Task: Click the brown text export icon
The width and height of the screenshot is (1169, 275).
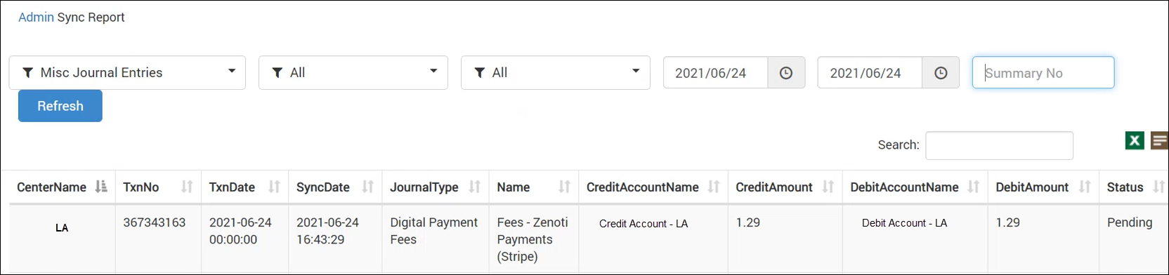Action: pos(1160,141)
